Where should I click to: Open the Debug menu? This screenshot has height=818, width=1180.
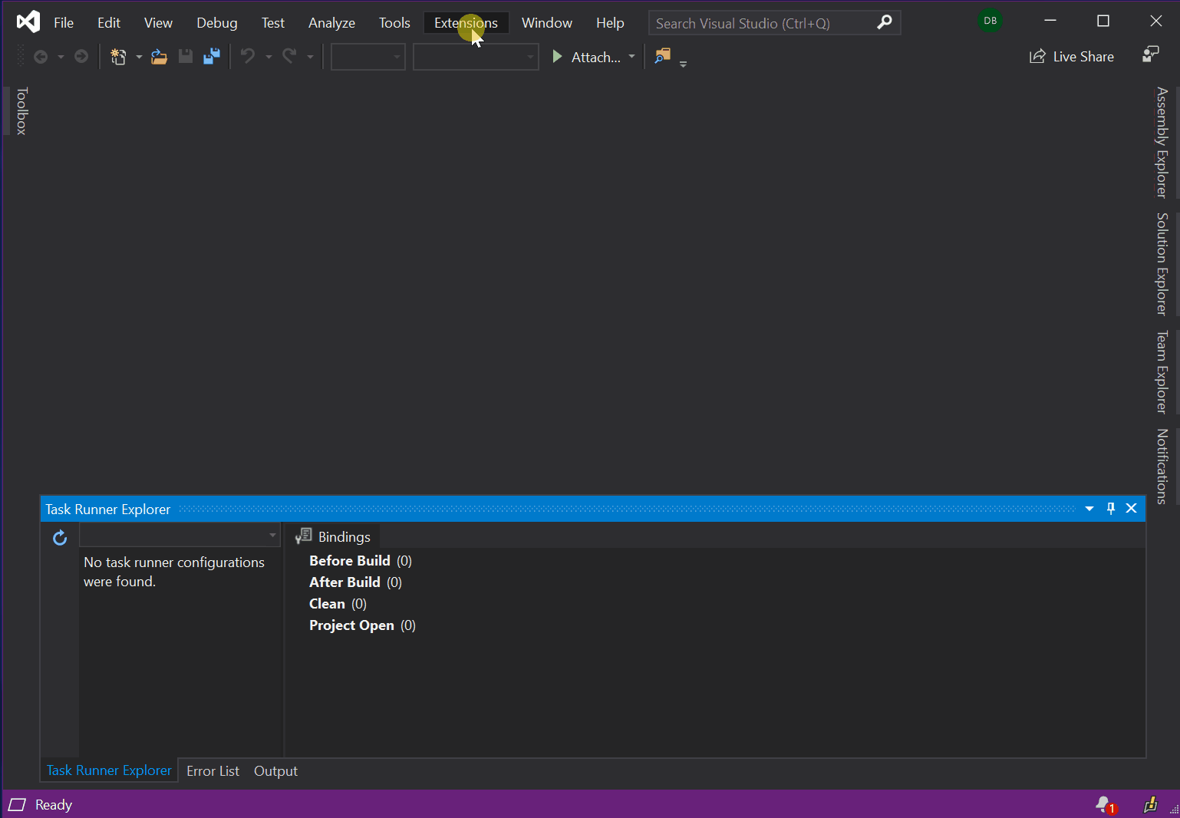[217, 23]
